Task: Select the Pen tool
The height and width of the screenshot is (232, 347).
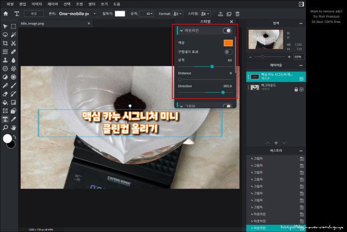Action: [x=5, y=86]
